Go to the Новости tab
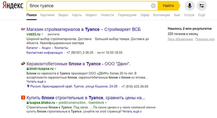This screenshot has height=118, width=217. point(107,15)
